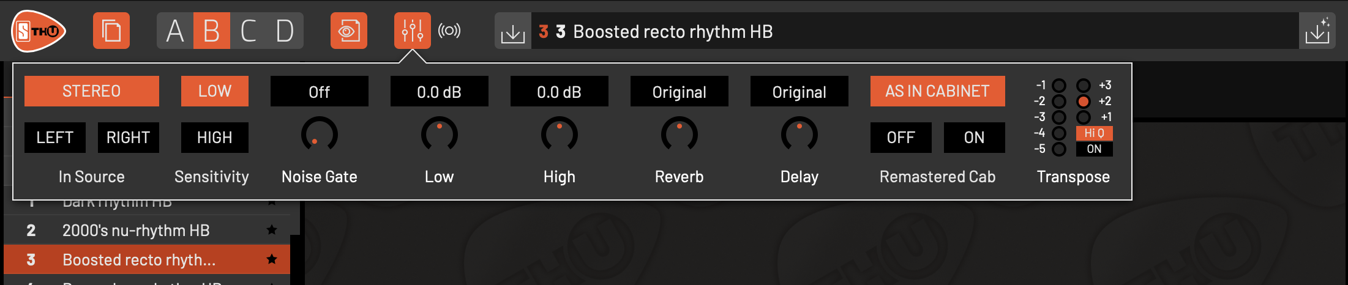1348x285 pixels.
Task: Select 2000's nu-rhythm HB preset in list
Action: tap(136, 231)
